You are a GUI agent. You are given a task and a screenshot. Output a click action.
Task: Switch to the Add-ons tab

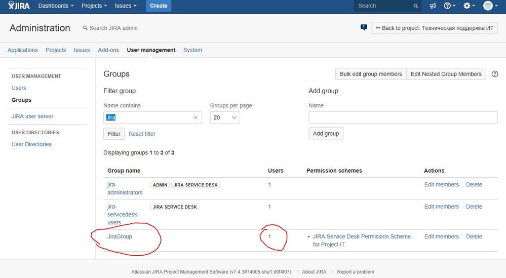point(108,50)
